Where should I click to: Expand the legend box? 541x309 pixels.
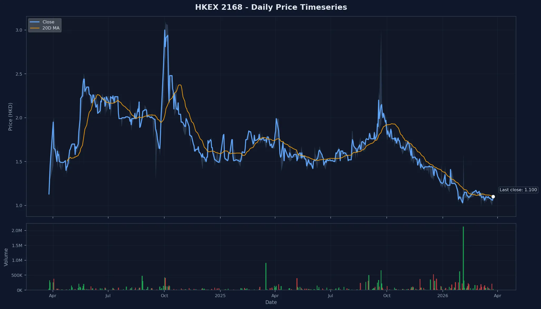[45, 25]
